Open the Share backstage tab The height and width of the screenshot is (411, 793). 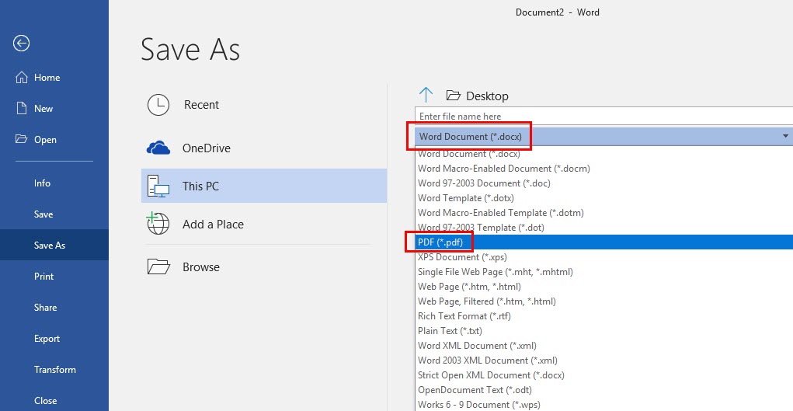tap(54, 307)
